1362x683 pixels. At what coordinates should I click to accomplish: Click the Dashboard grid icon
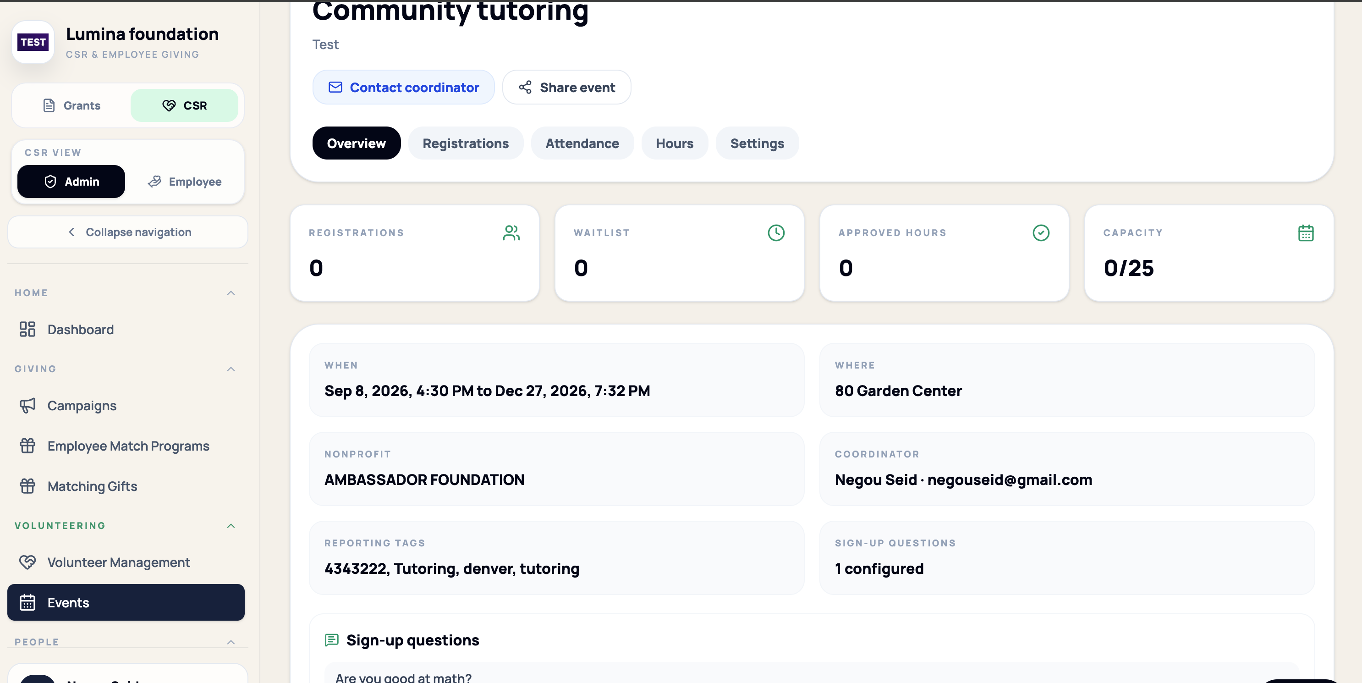coord(27,329)
